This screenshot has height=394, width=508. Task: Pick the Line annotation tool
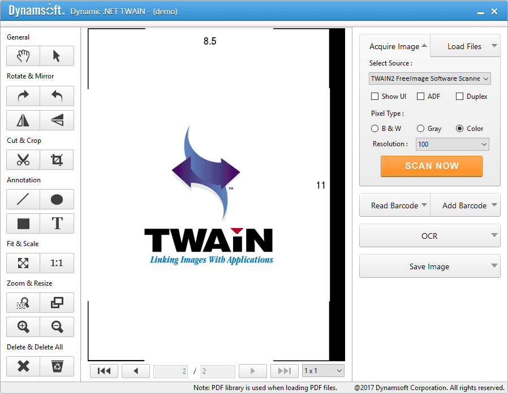[23, 199]
